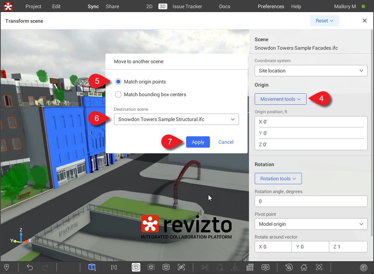The width and height of the screenshot is (374, 274).
Task: Expand the Coordinate system dropdown
Action: pos(311,71)
